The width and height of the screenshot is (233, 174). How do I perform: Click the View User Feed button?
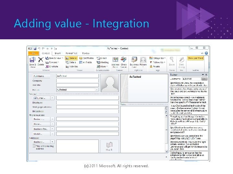coord(195,58)
